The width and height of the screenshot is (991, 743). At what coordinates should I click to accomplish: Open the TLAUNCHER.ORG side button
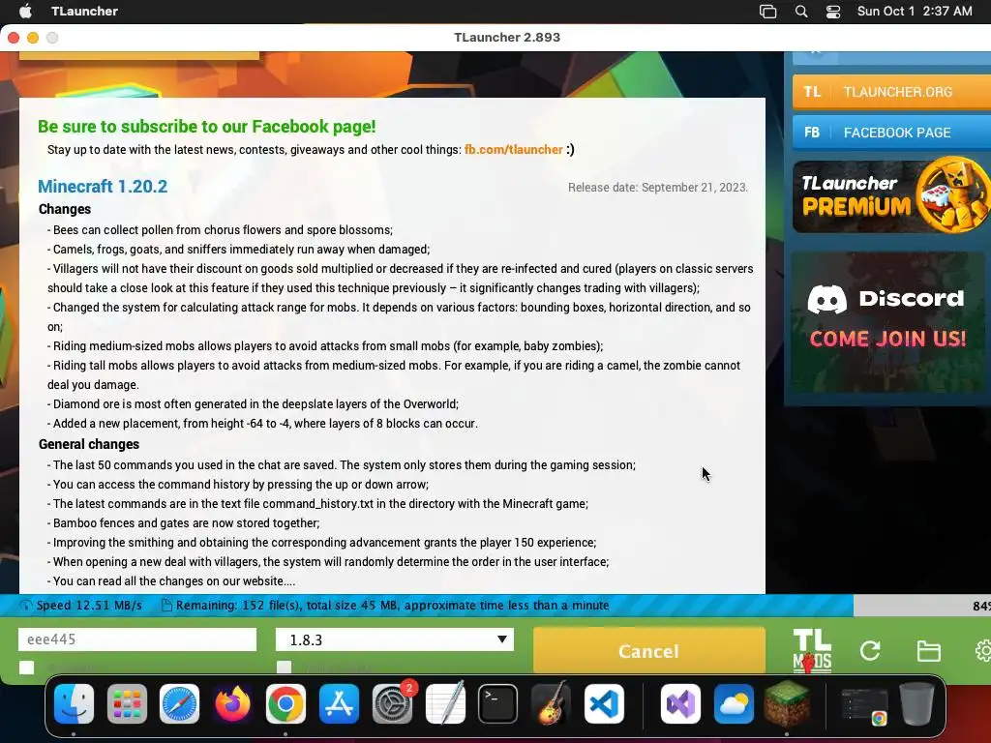click(x=891, y=92)
